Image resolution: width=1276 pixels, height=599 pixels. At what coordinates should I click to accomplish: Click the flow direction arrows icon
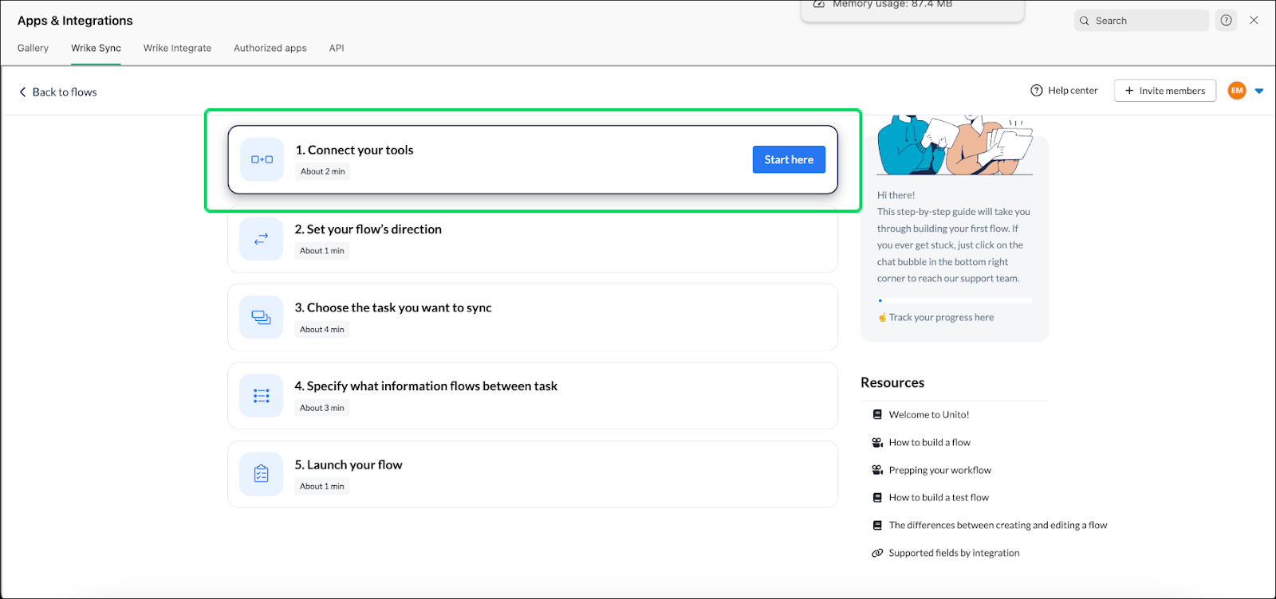point(261,238)
